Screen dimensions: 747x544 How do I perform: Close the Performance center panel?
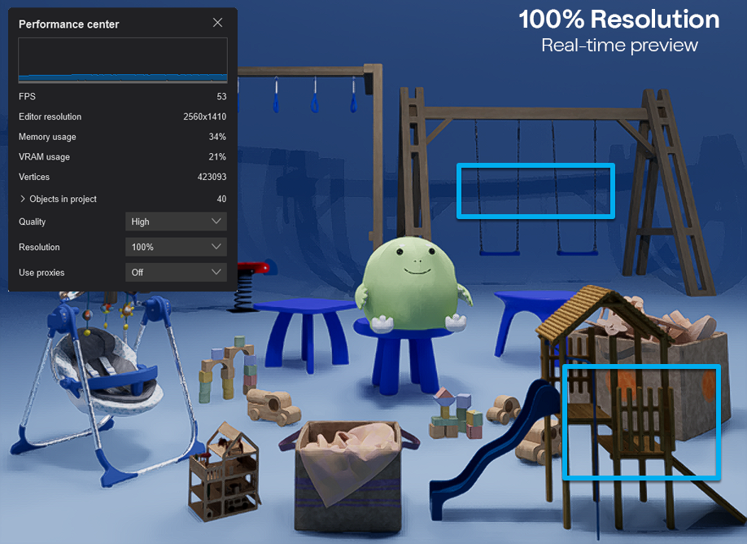[217, 23]
